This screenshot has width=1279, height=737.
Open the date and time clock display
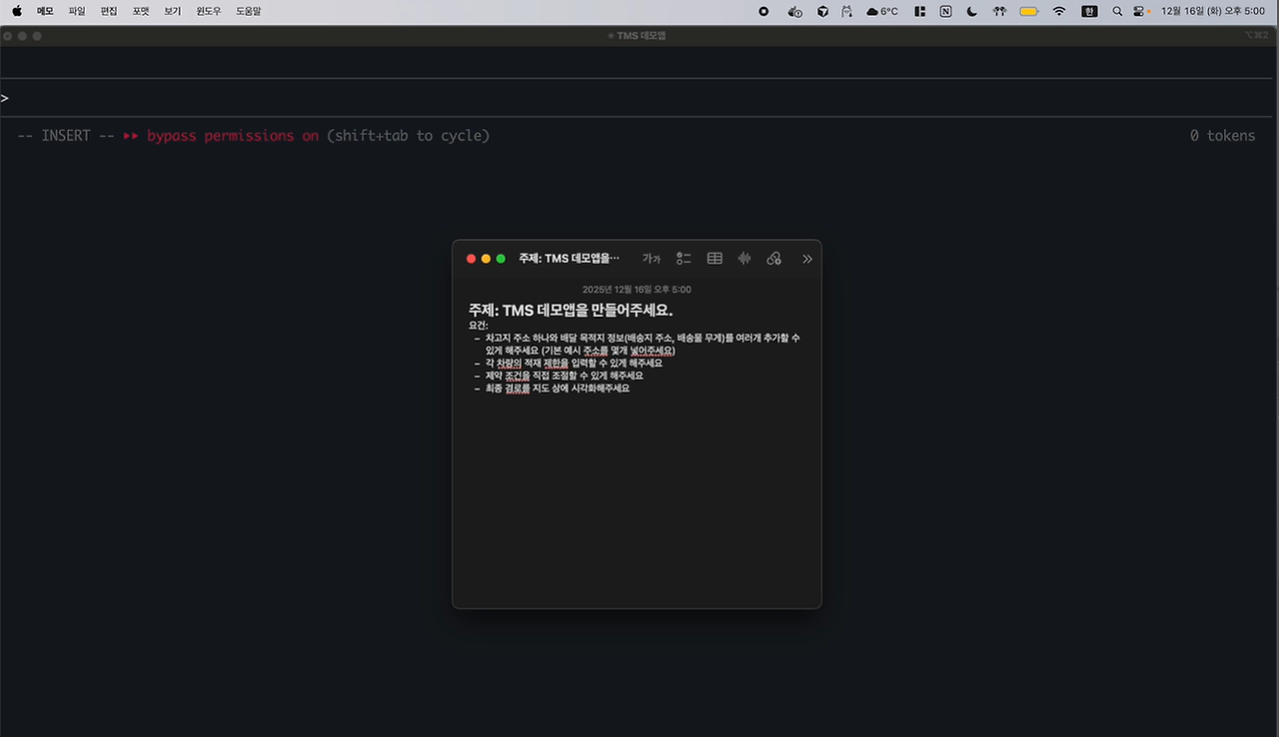tap(1212, 11)
